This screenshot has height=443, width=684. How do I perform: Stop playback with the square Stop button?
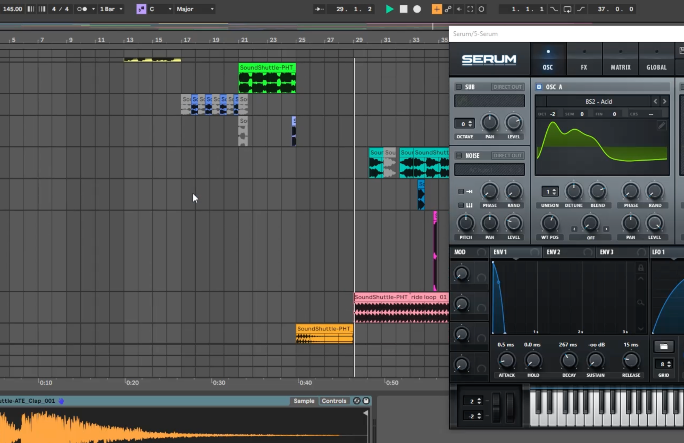point(403,9)
